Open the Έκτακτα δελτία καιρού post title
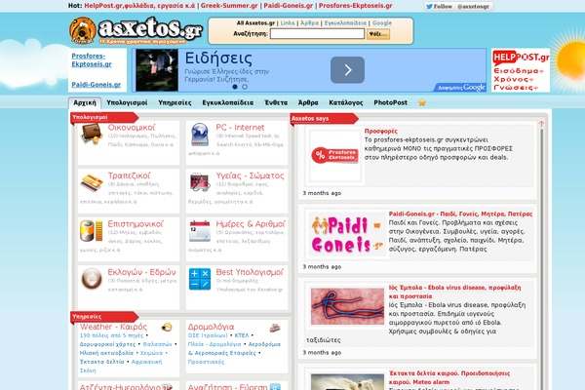Viewport: 585px width, 390px height. click(449, 377)
